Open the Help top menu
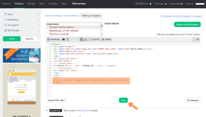The width and height of the screenshot is (206, 117). tap(64, 4)
